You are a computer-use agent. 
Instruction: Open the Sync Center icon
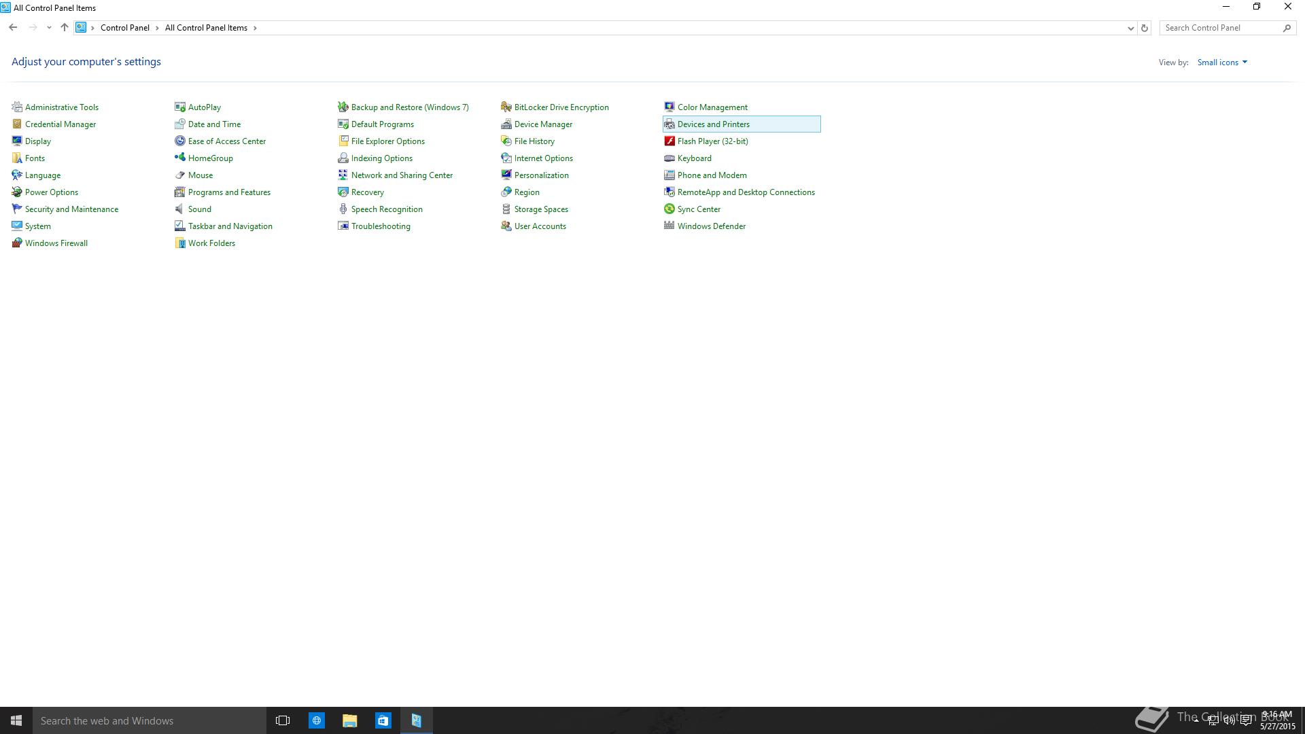669,209
